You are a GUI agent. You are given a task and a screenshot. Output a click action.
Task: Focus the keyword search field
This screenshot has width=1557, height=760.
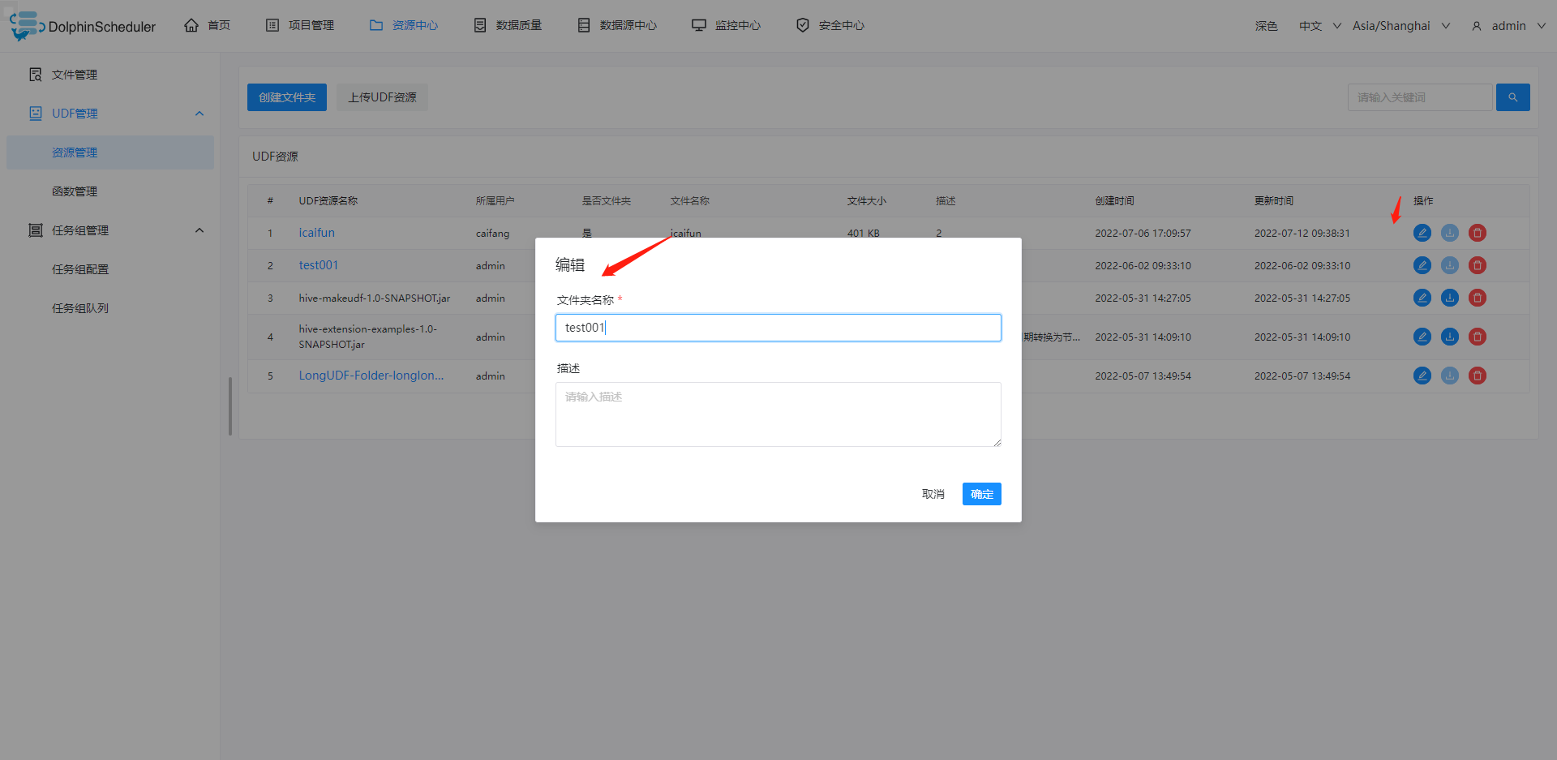tap(1419, 97)
